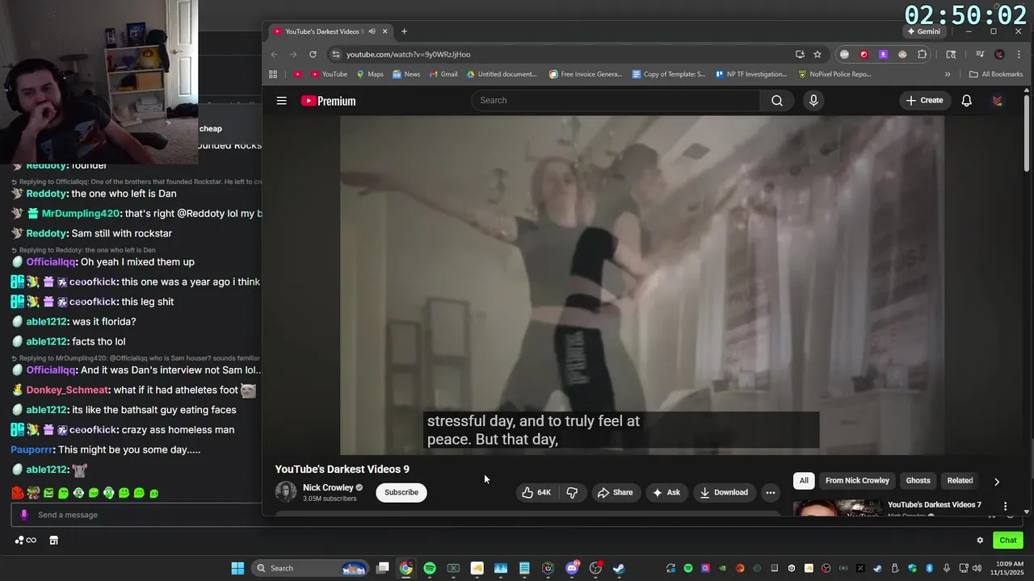Bookmark this page with the star icon

(x=818, y=54)
